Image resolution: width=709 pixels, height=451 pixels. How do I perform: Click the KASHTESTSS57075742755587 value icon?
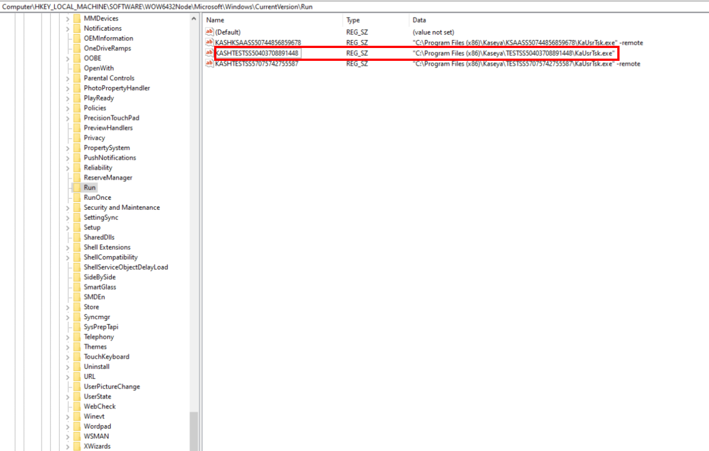click(210, 64)
